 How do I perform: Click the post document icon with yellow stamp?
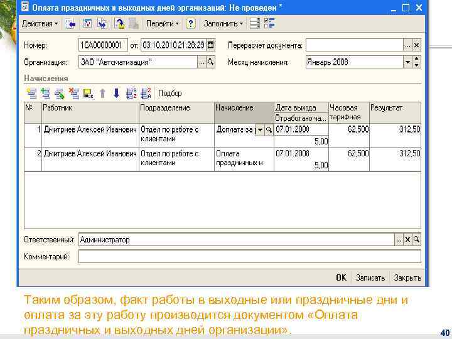pos(119,24)
